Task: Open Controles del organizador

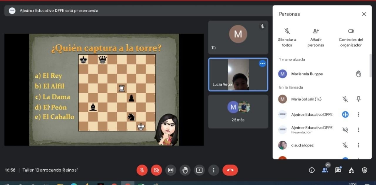Action: [x=351, y=38]
